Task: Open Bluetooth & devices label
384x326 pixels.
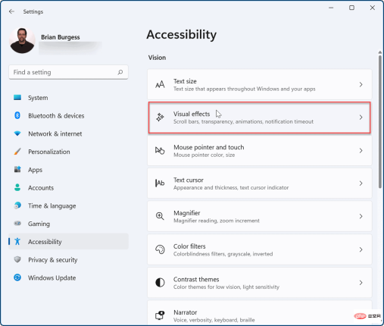Action: (56, 116)
